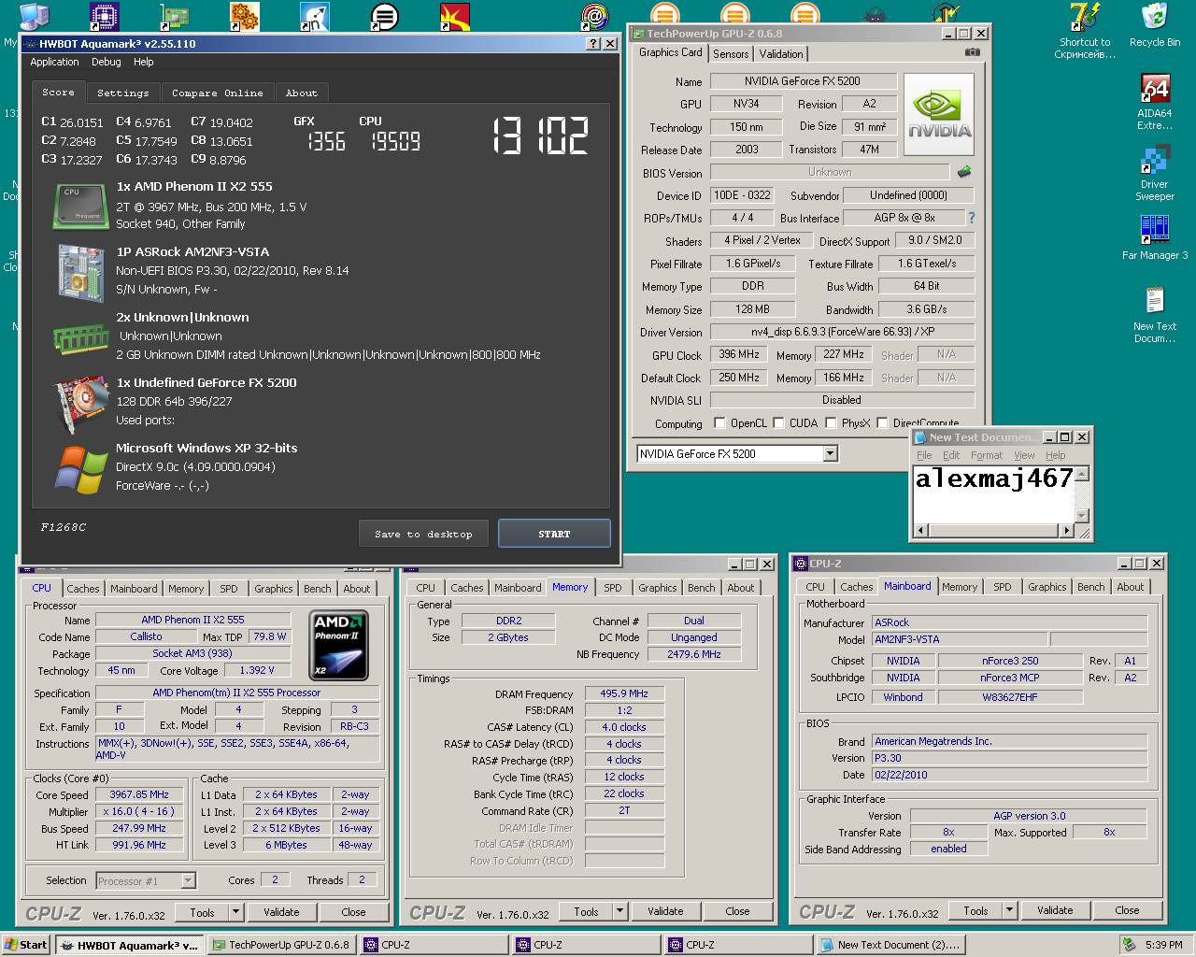Switch to SPD tab in CPU-Z Mainboard window

pyautogui.click(x=1003, y=587)
